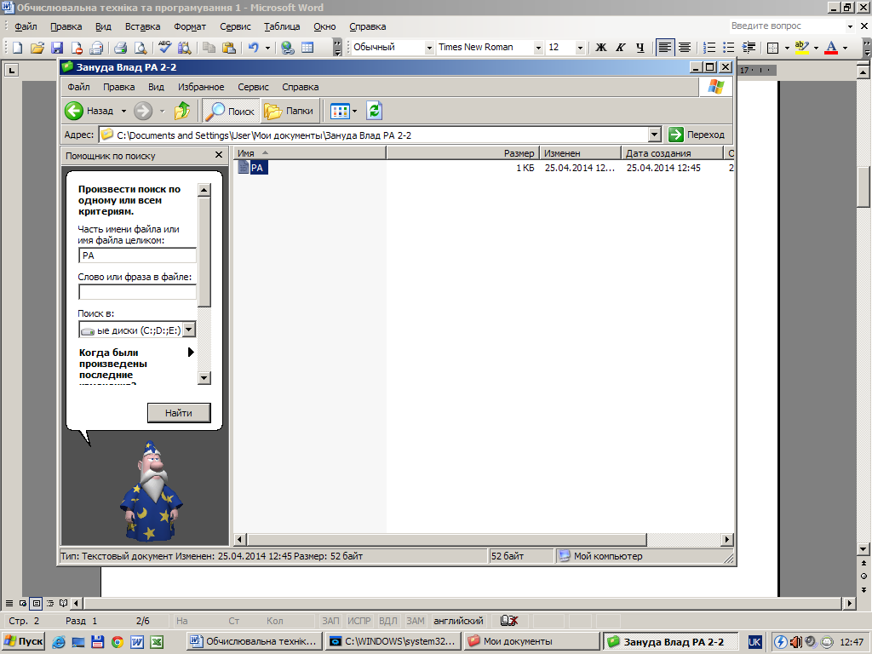The width and height of the screenshot is (872, 654).
Task: Open Word's Таблица menu
Action: [x=282, y=26]
